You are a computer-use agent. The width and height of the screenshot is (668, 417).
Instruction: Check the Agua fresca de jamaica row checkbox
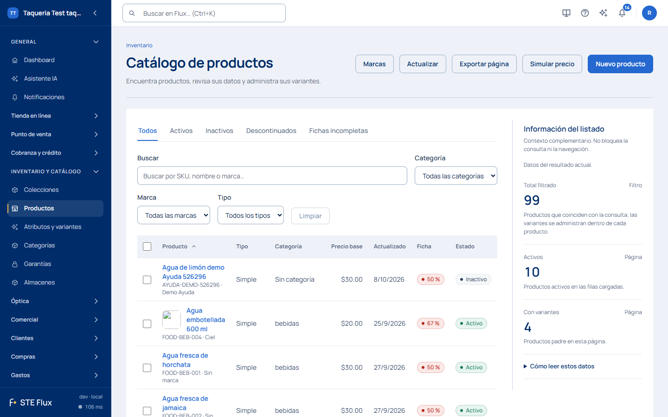pos(147,411)
